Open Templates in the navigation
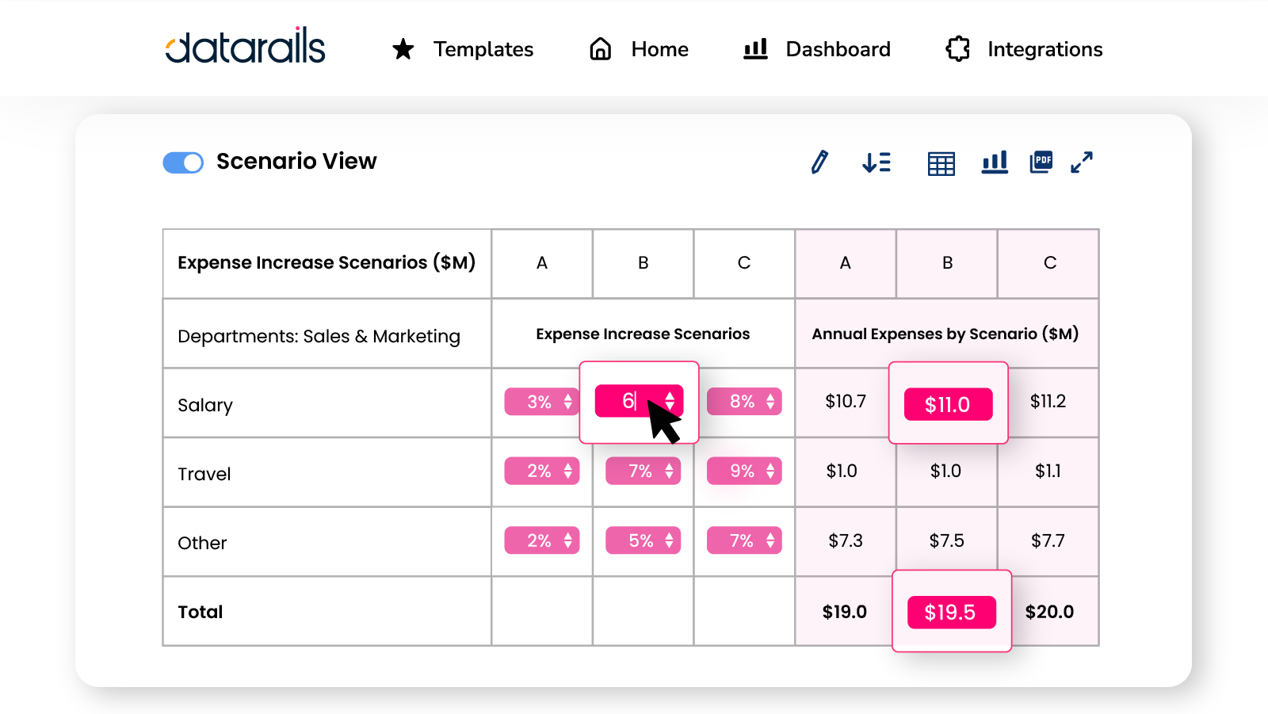This screenshot has height=714, width=1268. coord(463,49)
